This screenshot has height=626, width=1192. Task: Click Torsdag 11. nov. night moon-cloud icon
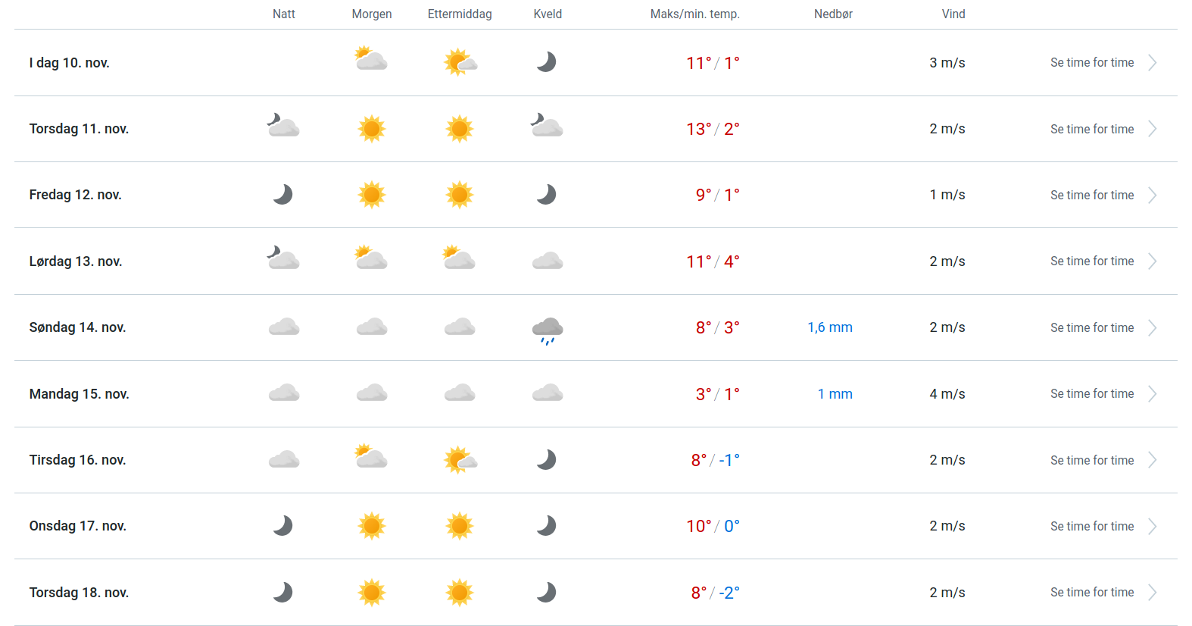[283, 126]
